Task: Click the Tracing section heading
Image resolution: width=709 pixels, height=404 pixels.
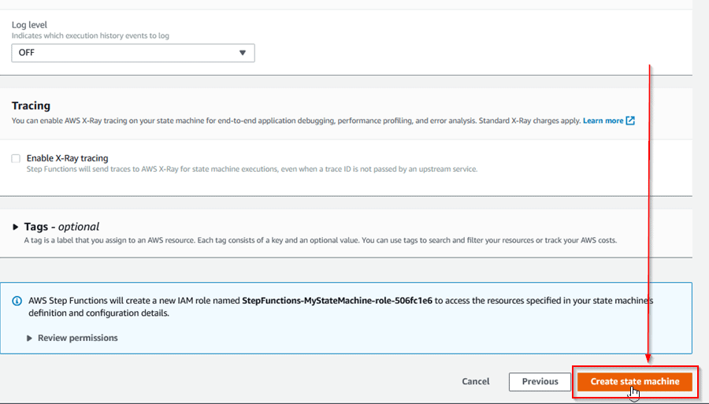Action: pos(31,106)
